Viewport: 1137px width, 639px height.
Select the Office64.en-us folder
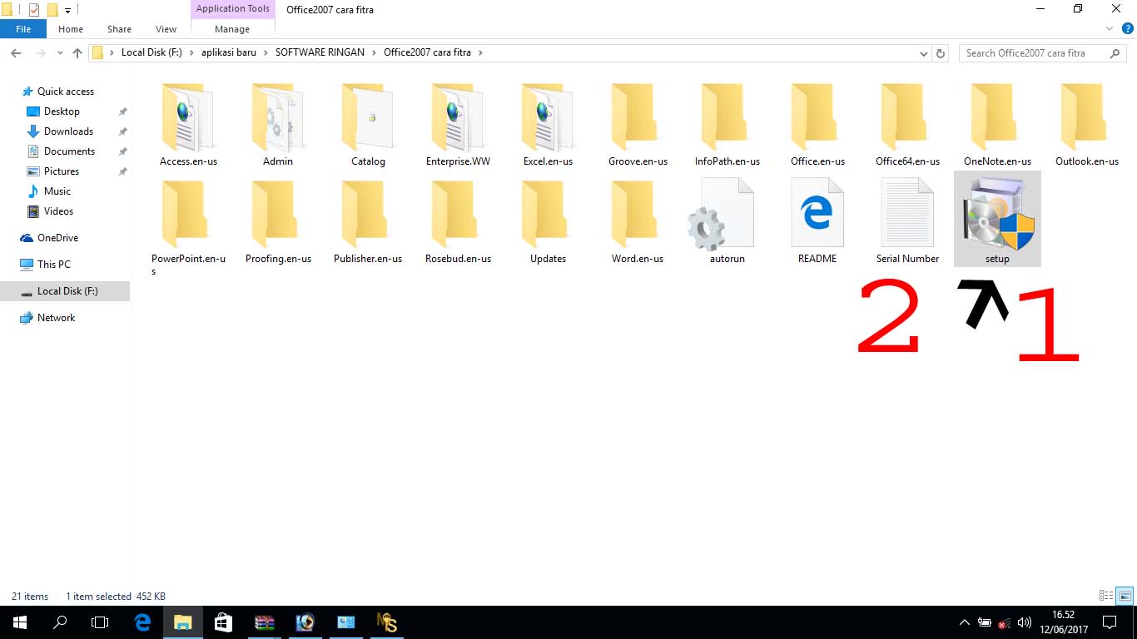[x=907, y=125]
